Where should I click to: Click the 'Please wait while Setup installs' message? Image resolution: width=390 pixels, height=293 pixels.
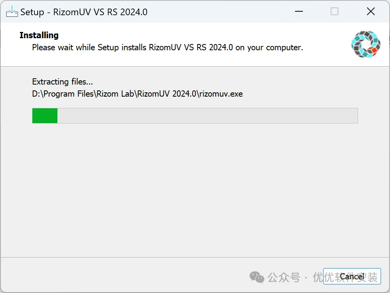167,48
